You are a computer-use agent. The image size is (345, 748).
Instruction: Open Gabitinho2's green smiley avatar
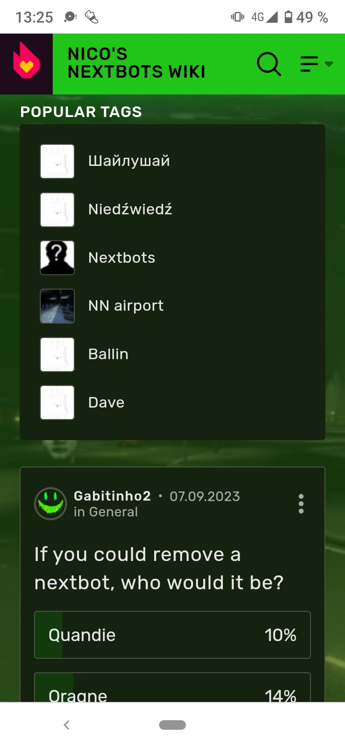tap(50, 503)
